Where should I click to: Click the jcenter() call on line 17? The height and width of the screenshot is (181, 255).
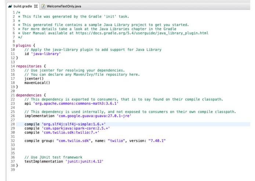click(x=34, y=78)
